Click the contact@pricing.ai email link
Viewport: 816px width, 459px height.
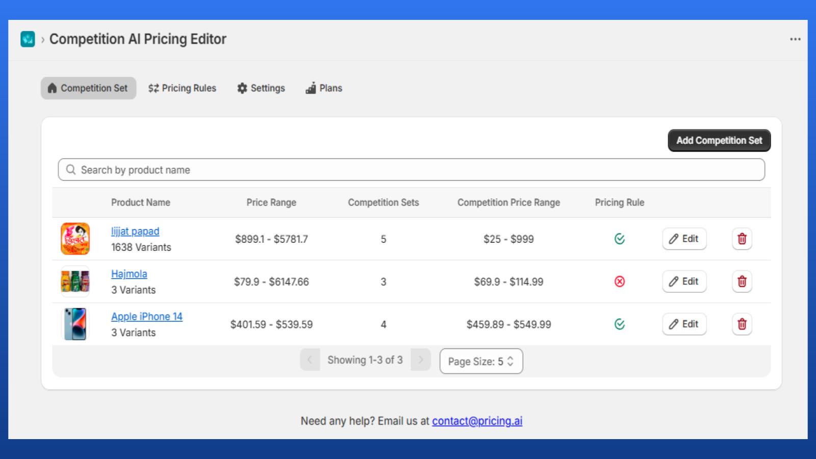tap(477, 421)
